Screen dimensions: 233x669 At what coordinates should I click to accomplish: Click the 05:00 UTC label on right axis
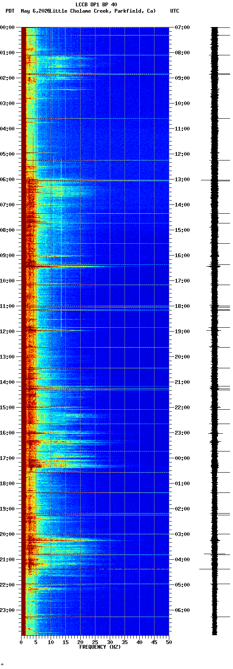pos(182,585)
